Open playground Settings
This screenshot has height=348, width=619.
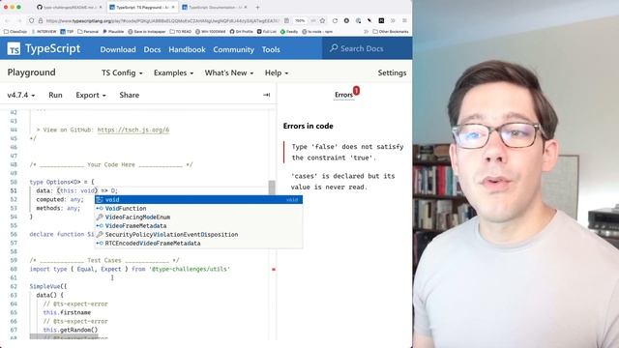point(392,72)
